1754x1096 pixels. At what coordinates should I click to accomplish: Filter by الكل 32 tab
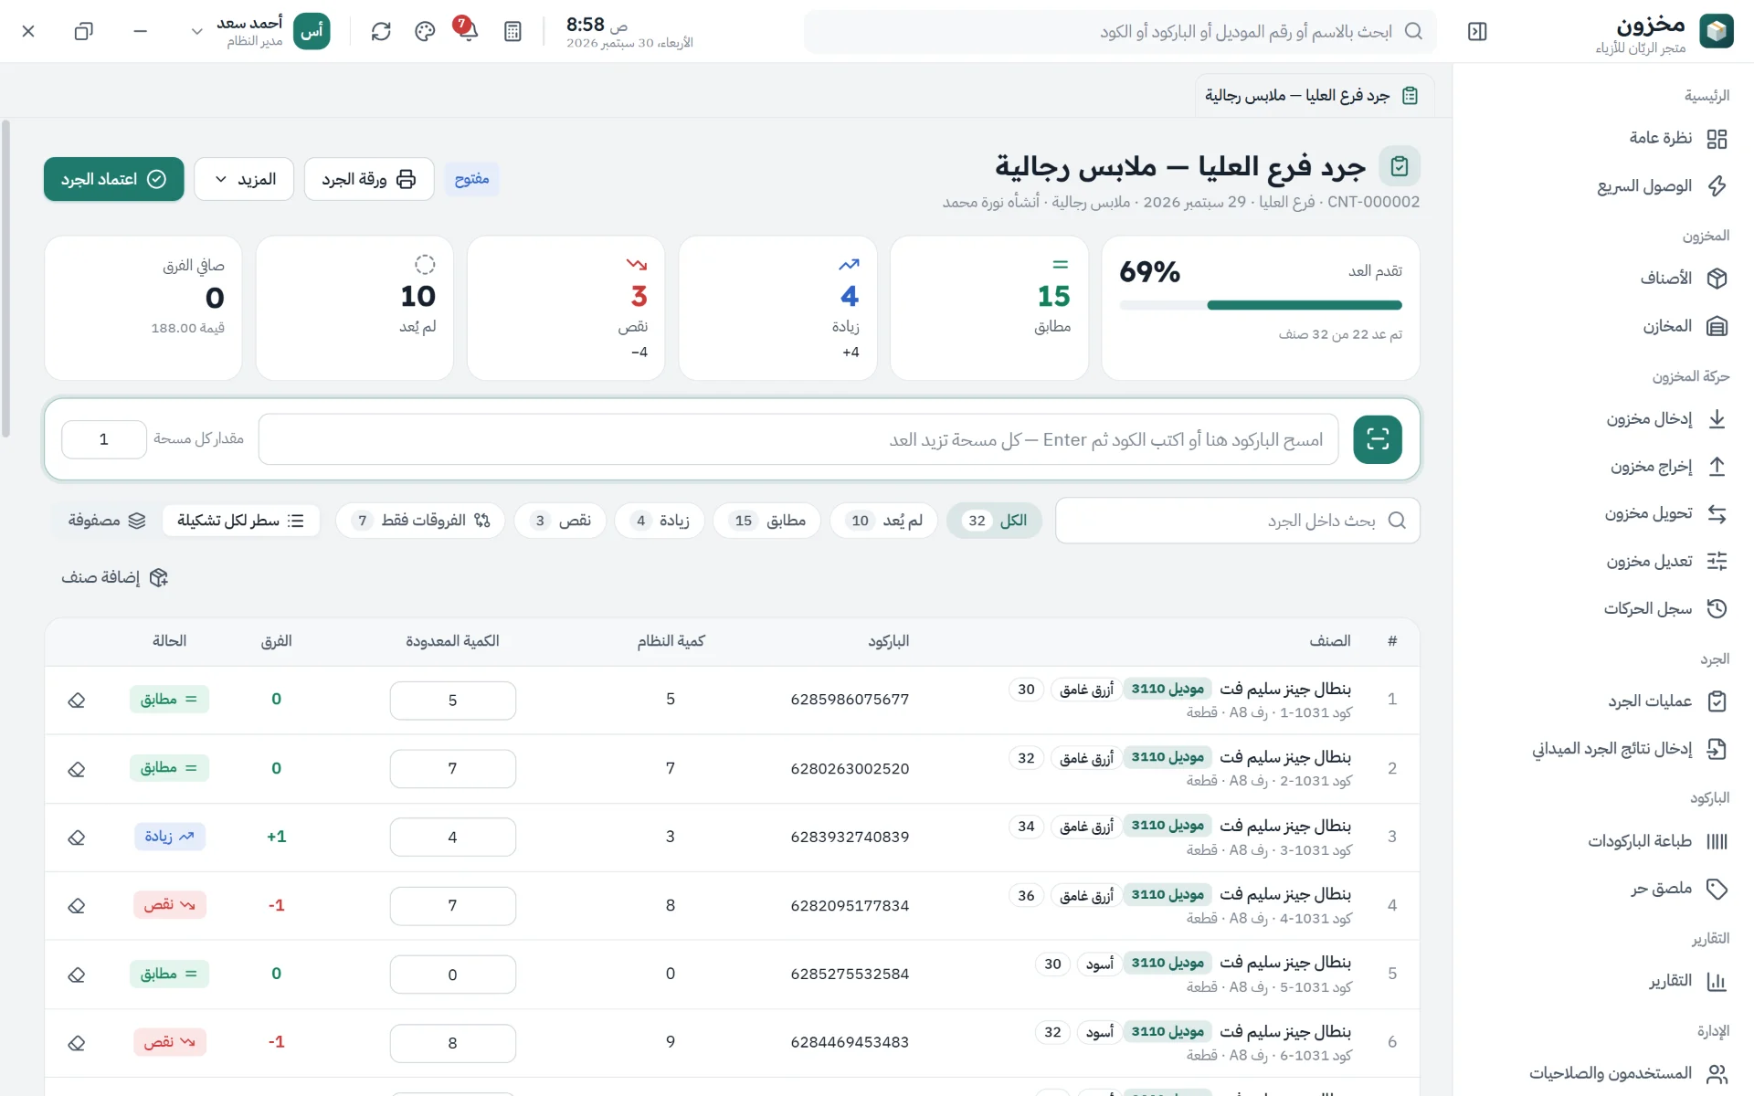(994, 521)
